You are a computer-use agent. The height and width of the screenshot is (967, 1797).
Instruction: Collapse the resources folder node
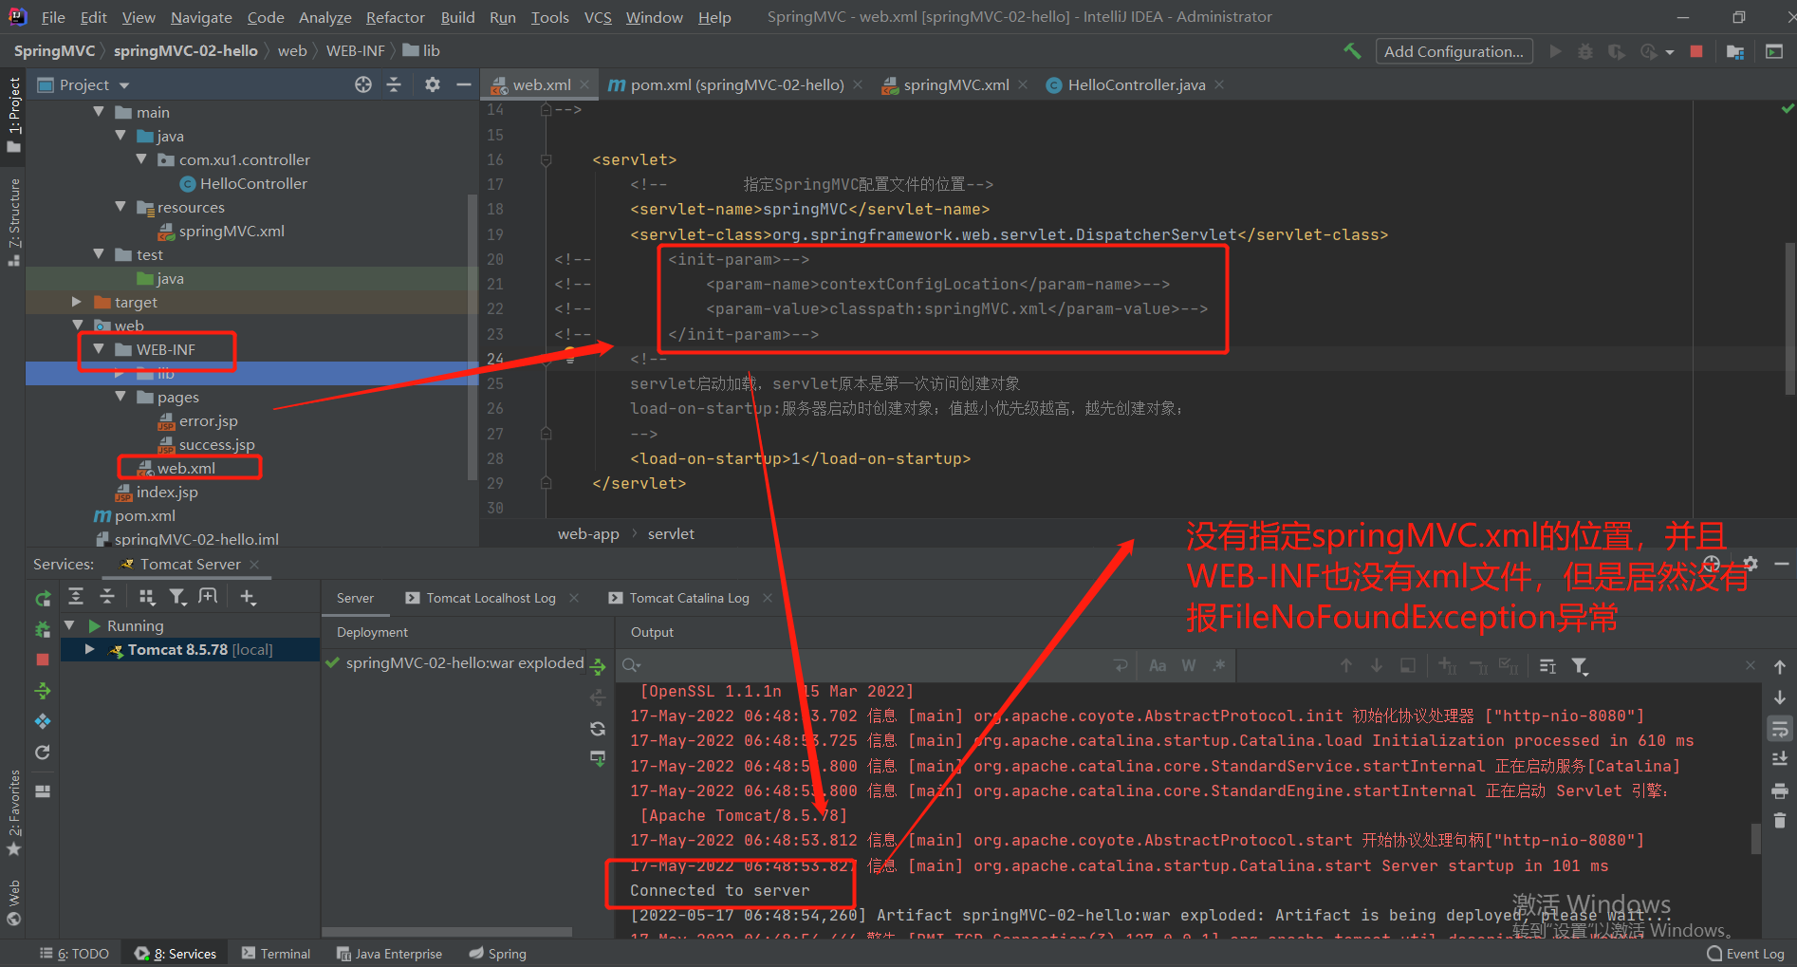click(x=120, y=207)
